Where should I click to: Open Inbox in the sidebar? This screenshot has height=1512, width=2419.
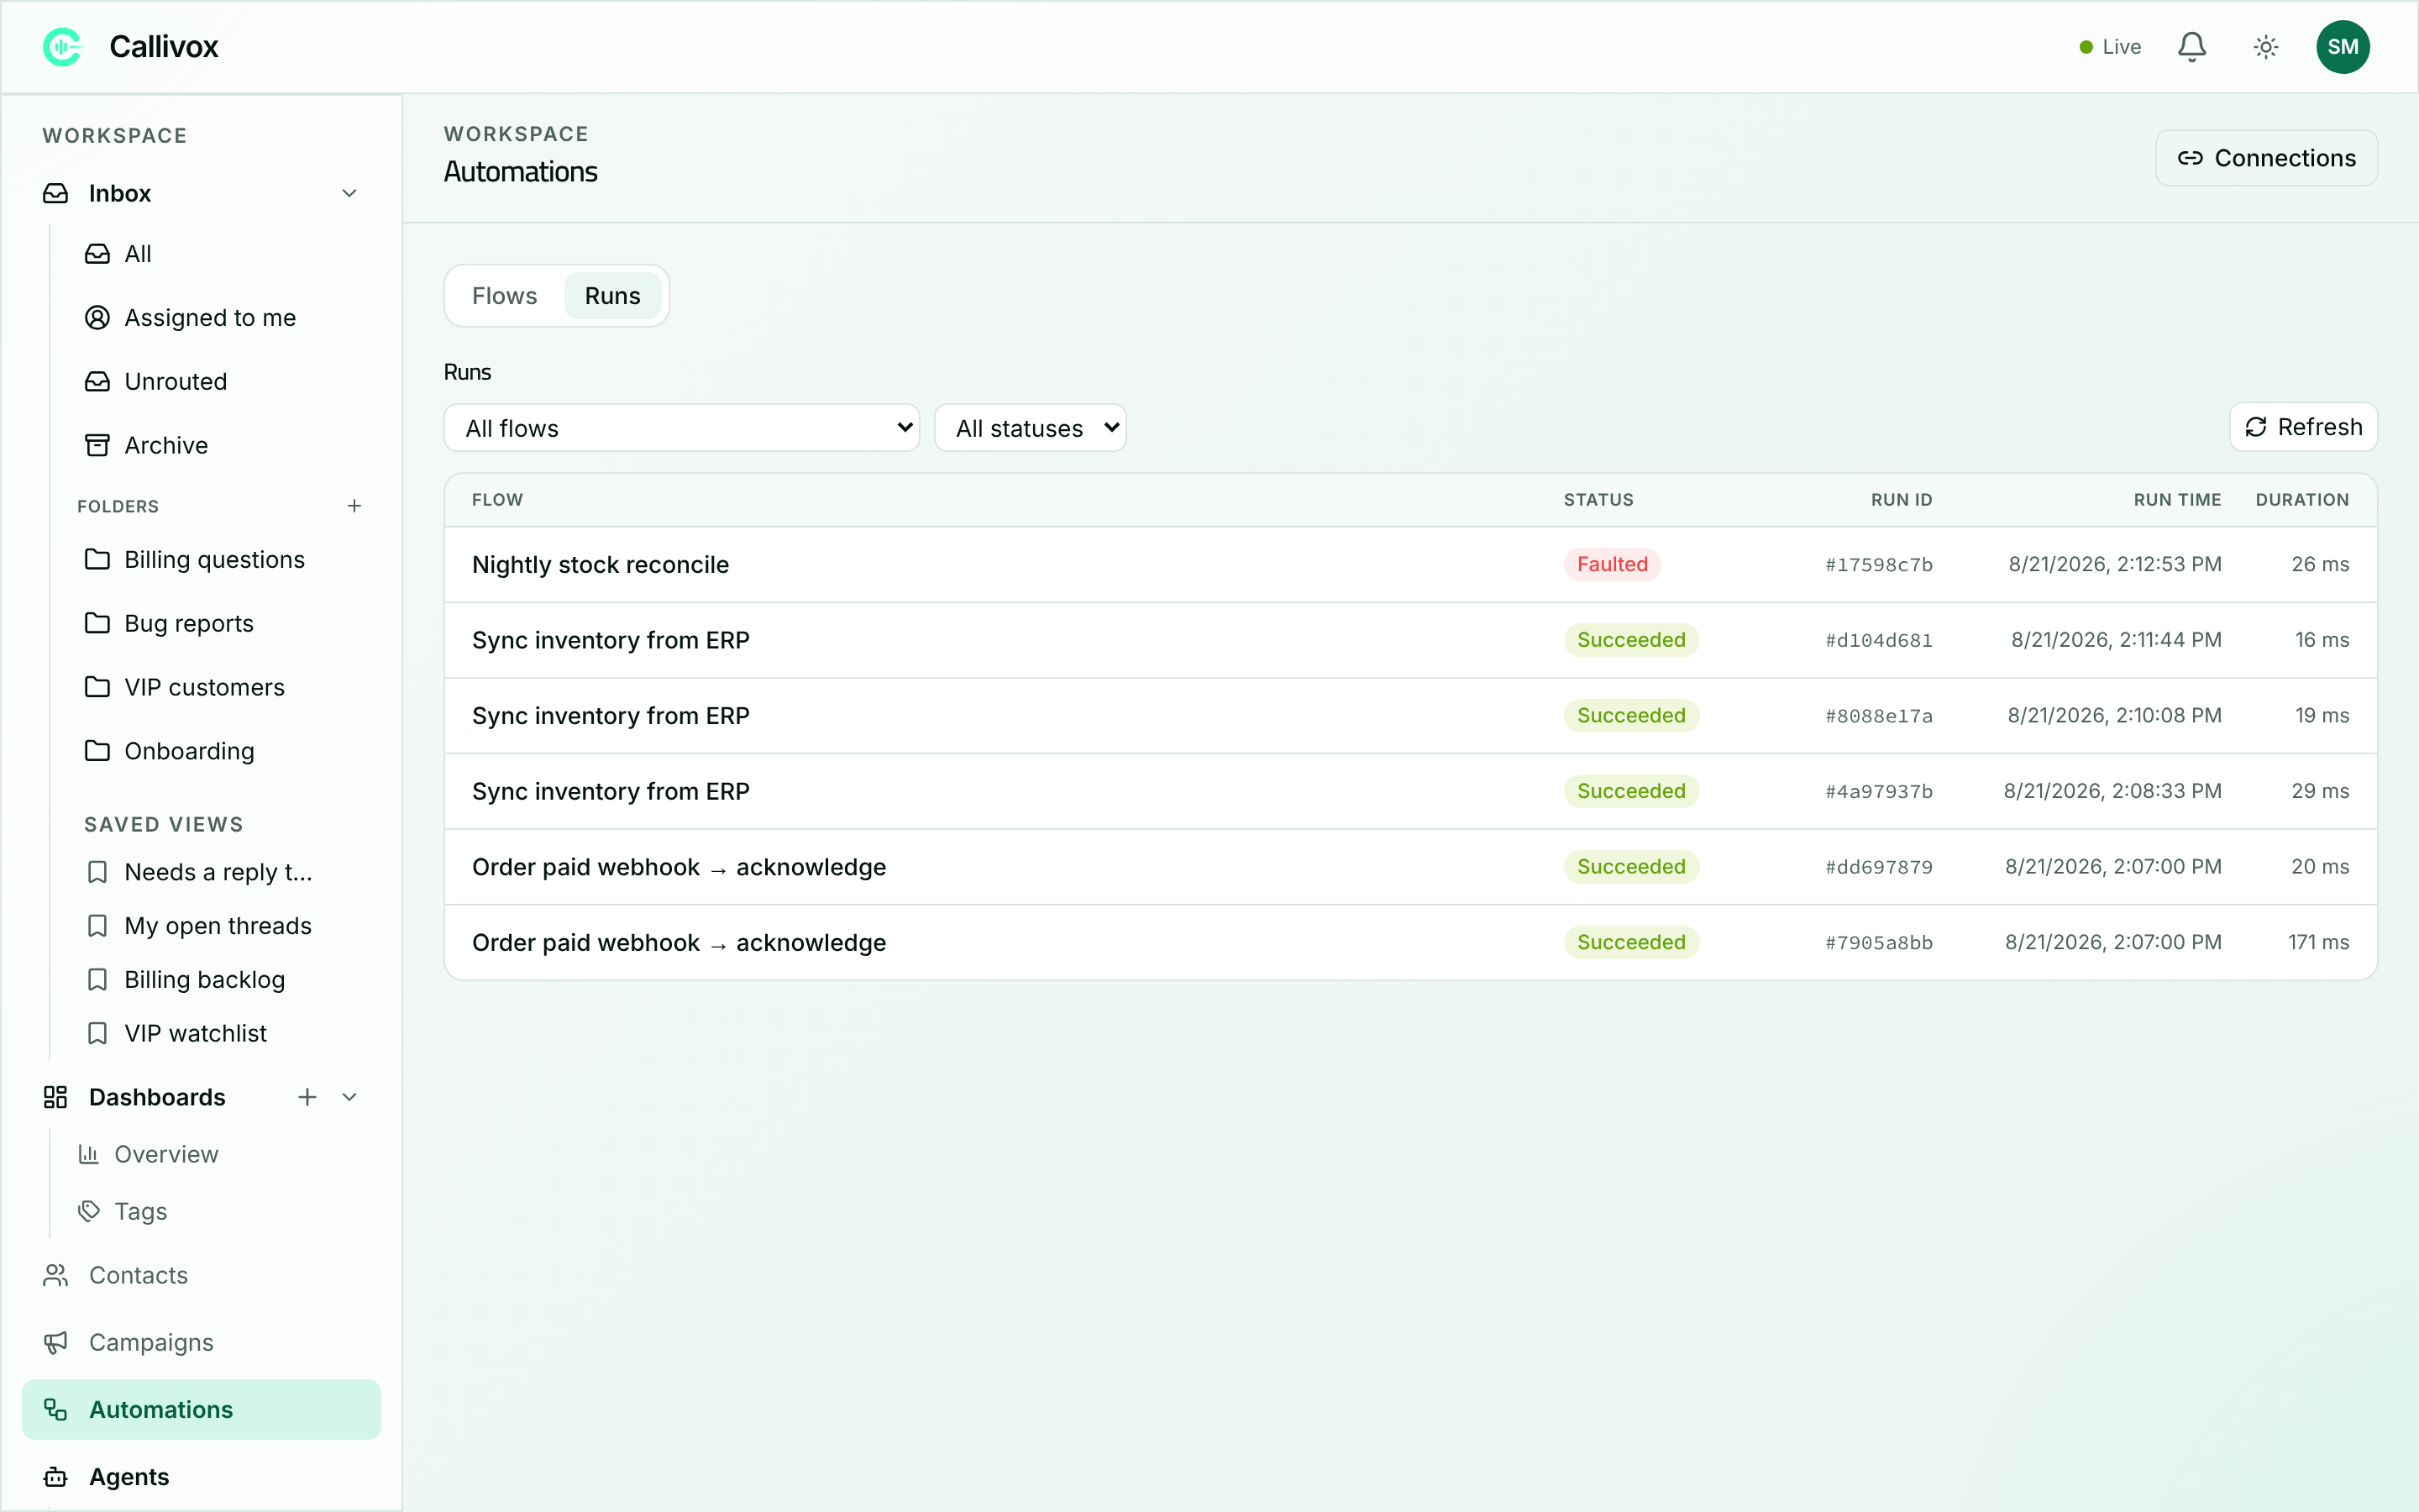coord(120,193)
